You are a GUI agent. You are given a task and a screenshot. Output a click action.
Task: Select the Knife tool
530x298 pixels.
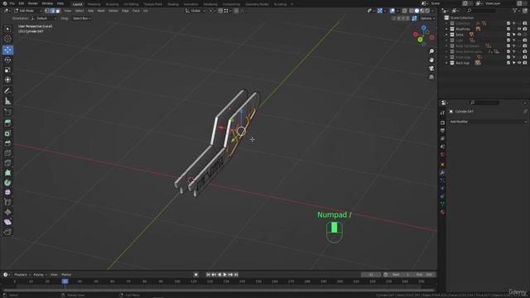(7, 163)
